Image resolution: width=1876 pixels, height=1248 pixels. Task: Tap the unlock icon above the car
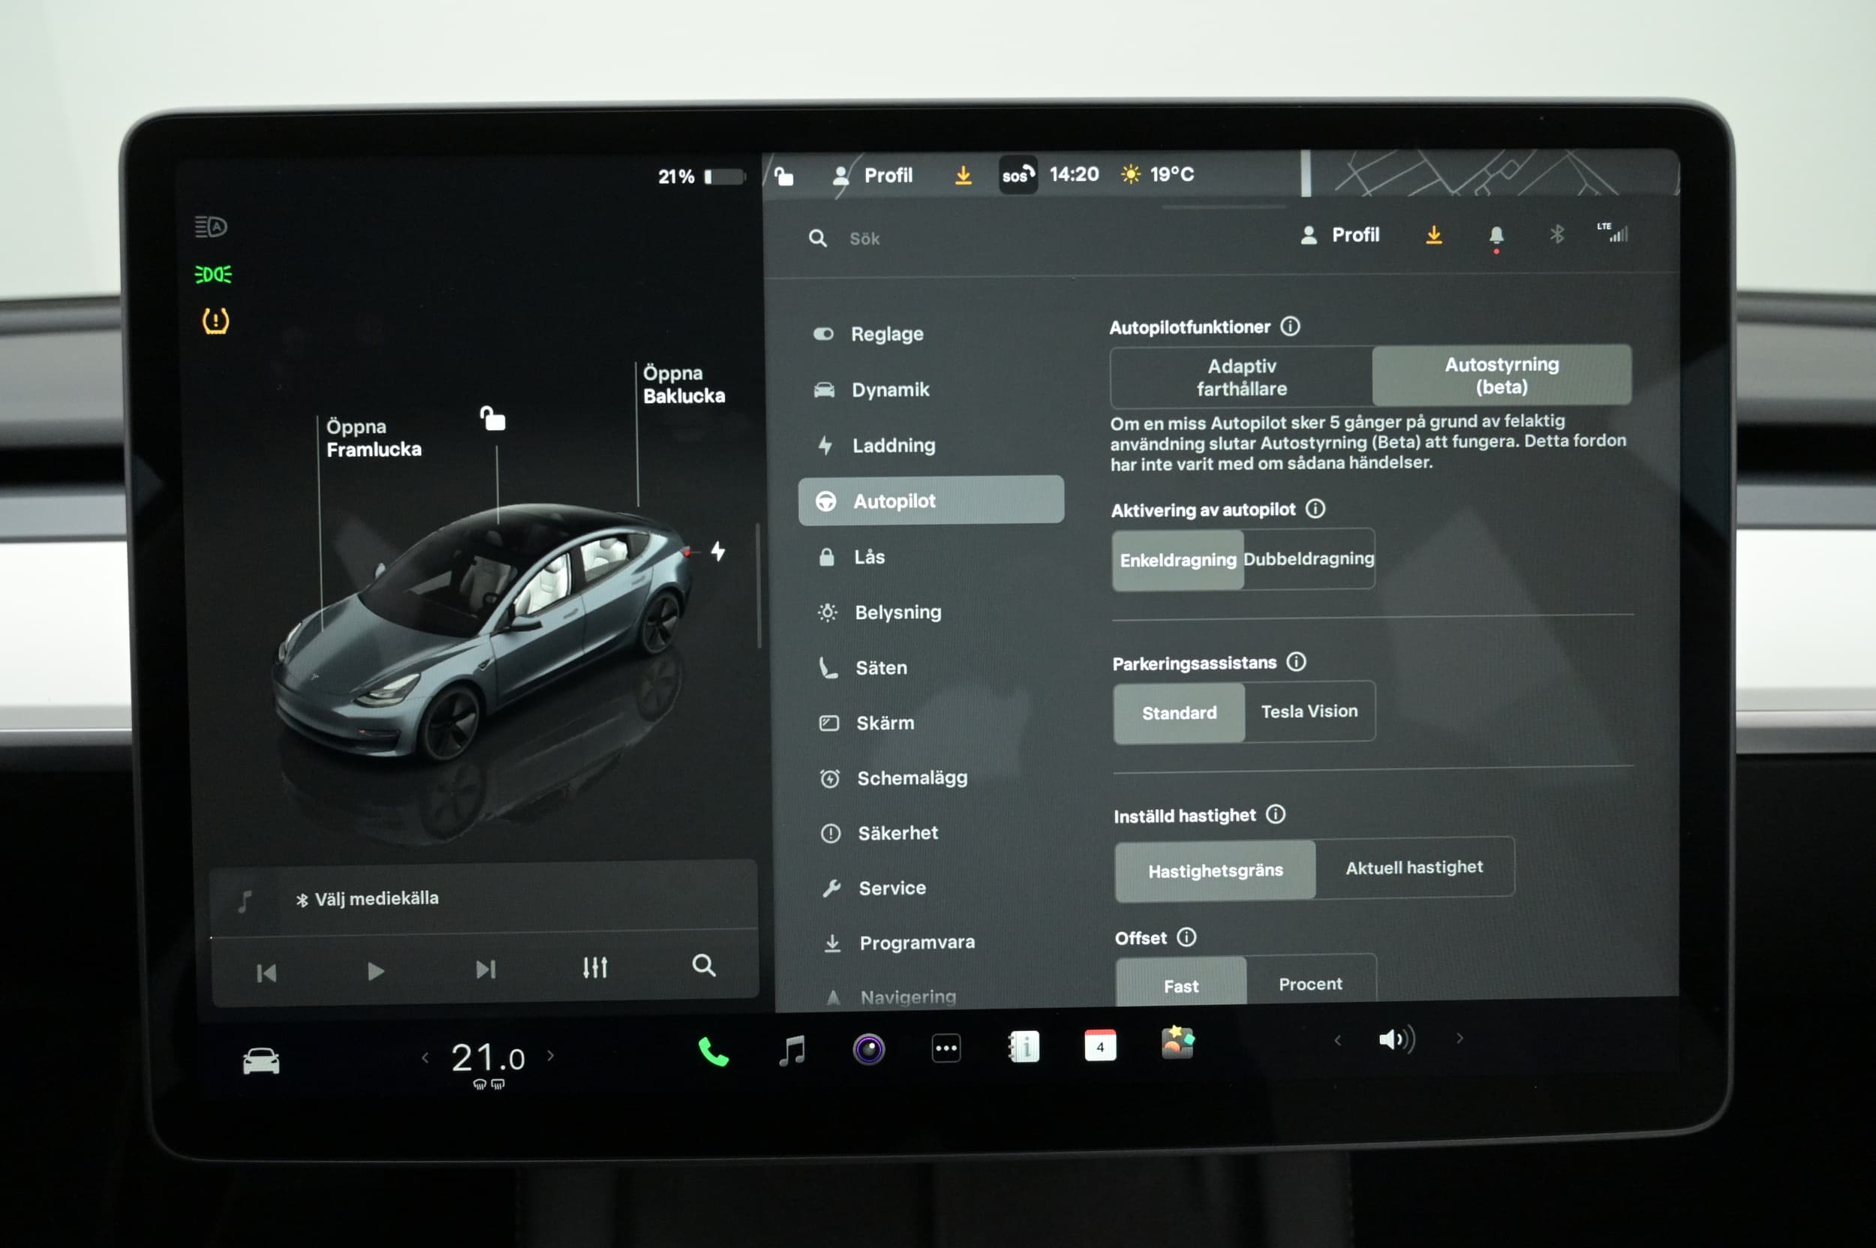493,418
